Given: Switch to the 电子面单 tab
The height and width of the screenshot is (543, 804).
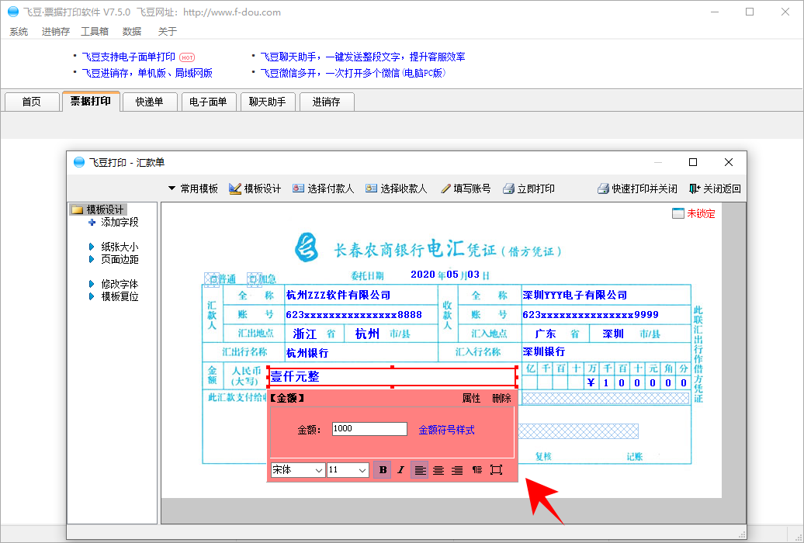Looking at the screenshot, I should pos(208,102).
